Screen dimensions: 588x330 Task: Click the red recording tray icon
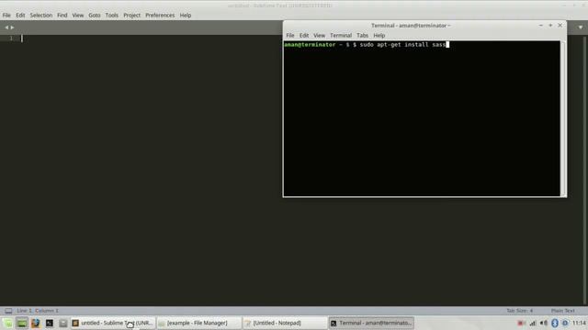521,323
